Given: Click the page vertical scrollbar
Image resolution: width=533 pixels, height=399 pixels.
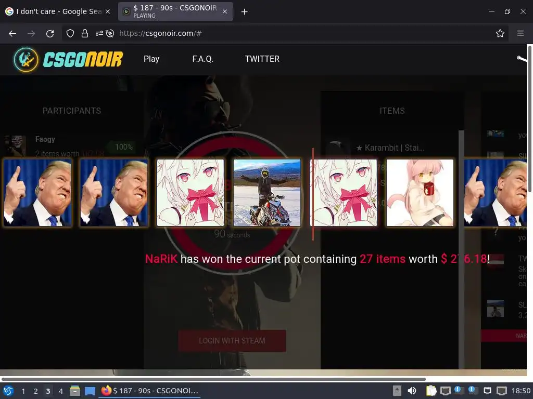Looking at the screenshot, I should pos(530,119).
